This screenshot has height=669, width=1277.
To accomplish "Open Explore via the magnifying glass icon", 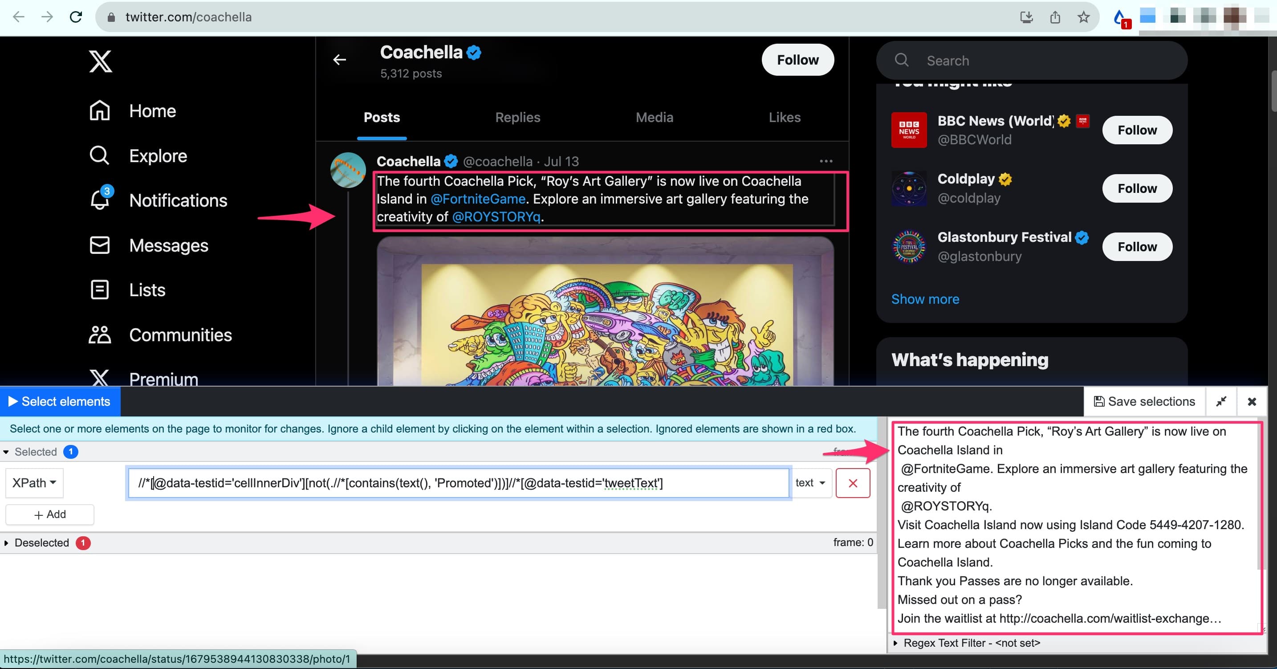I will point(99,155).
